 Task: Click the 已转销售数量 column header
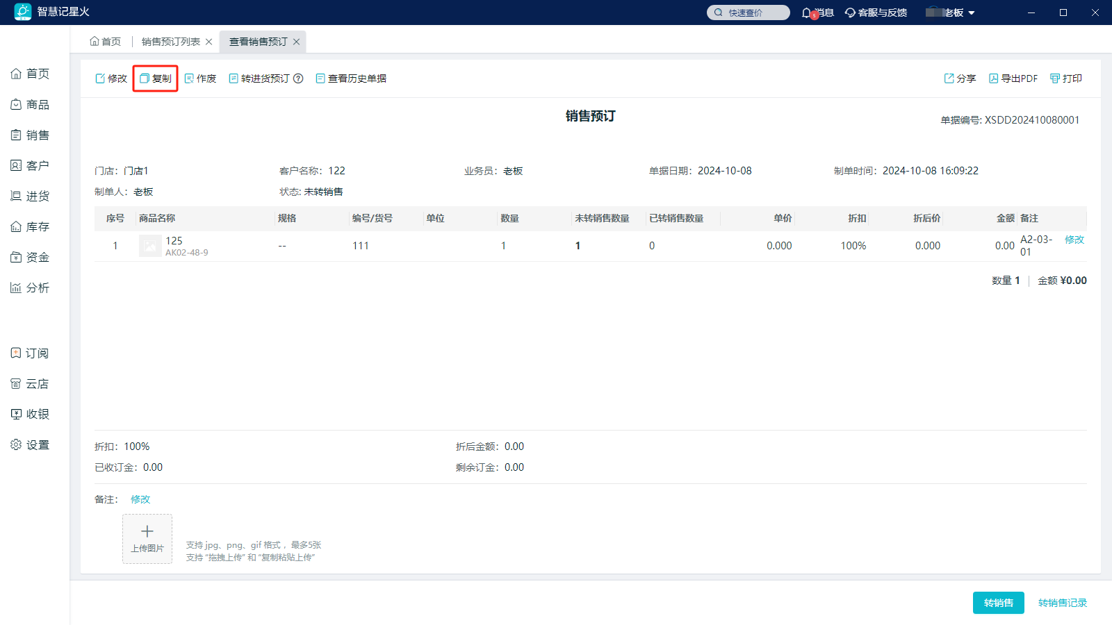[x=676, y=218]
